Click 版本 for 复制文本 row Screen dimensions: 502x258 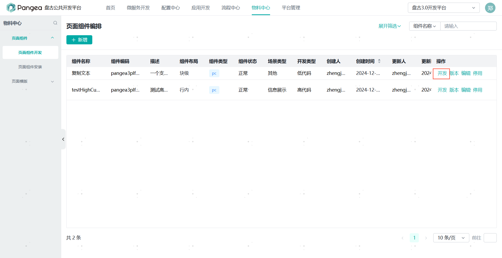454,73
